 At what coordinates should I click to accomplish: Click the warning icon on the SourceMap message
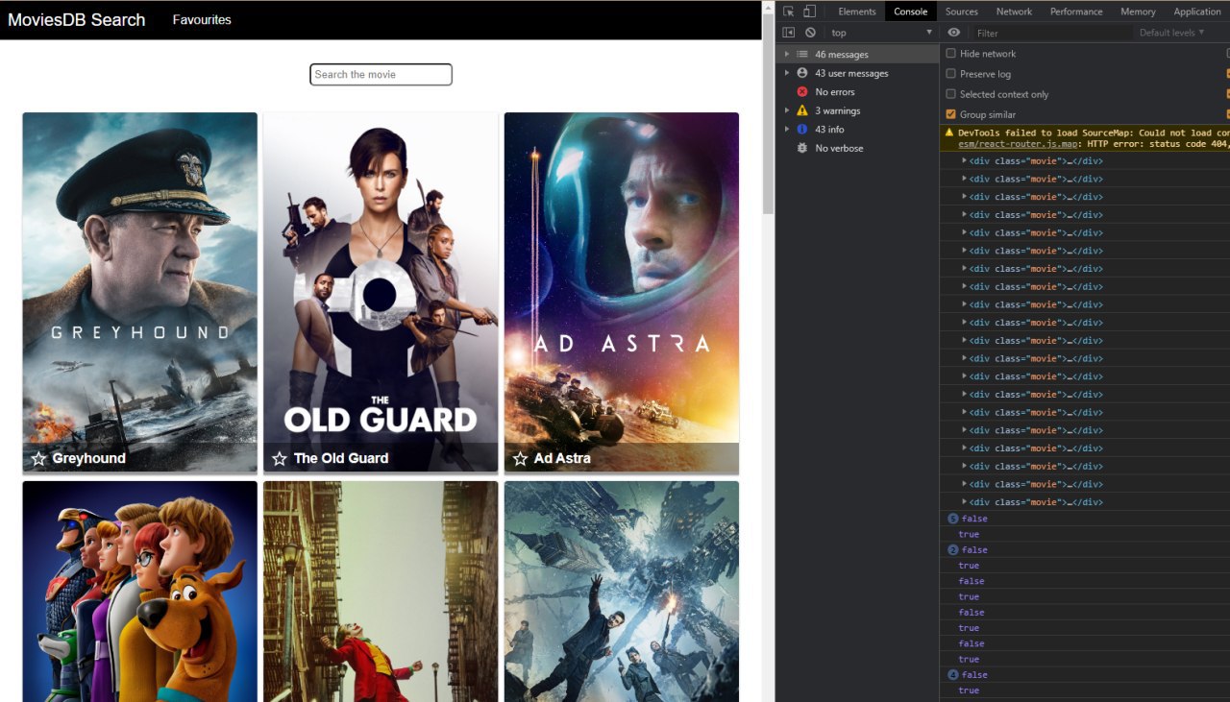[x=949, y=133]
